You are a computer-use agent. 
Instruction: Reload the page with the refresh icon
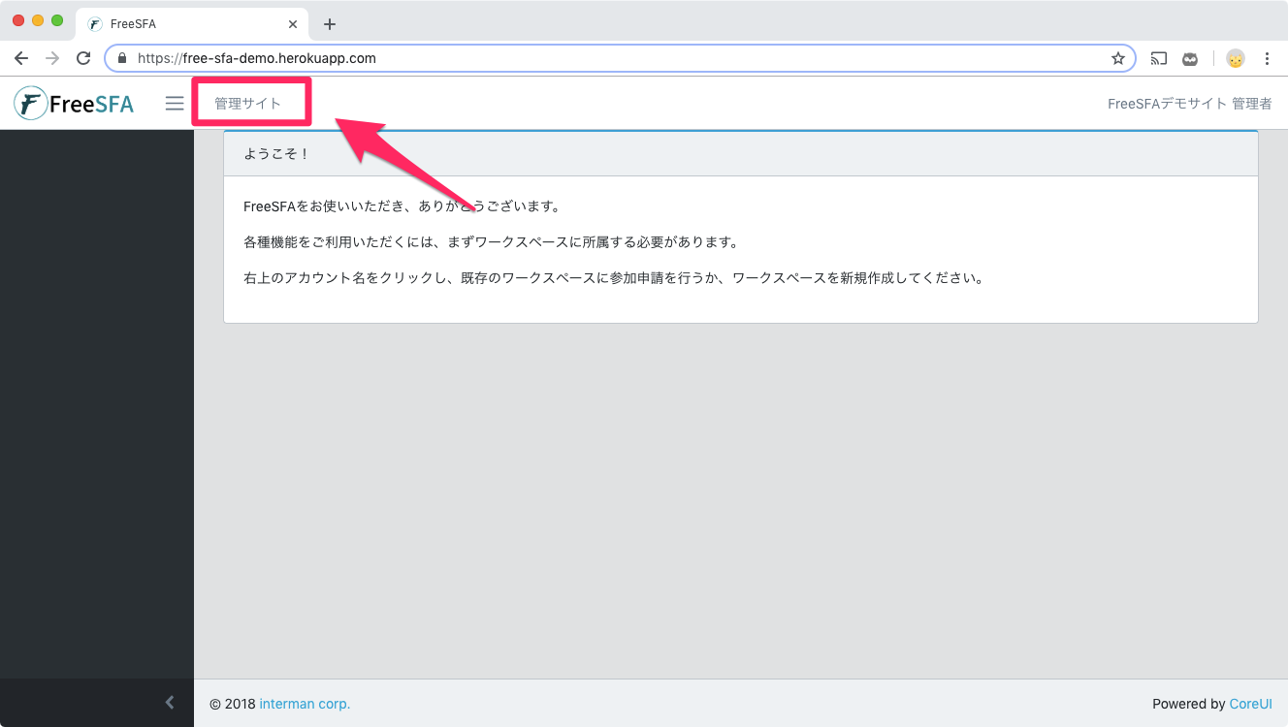(83, 58)
